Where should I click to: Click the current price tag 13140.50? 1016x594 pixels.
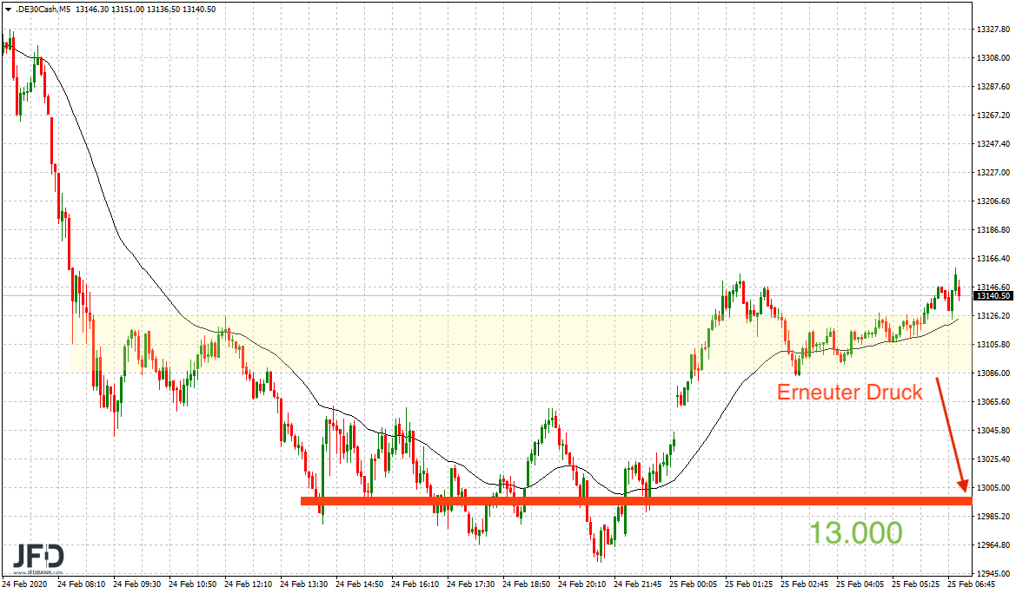click(992, 295)
